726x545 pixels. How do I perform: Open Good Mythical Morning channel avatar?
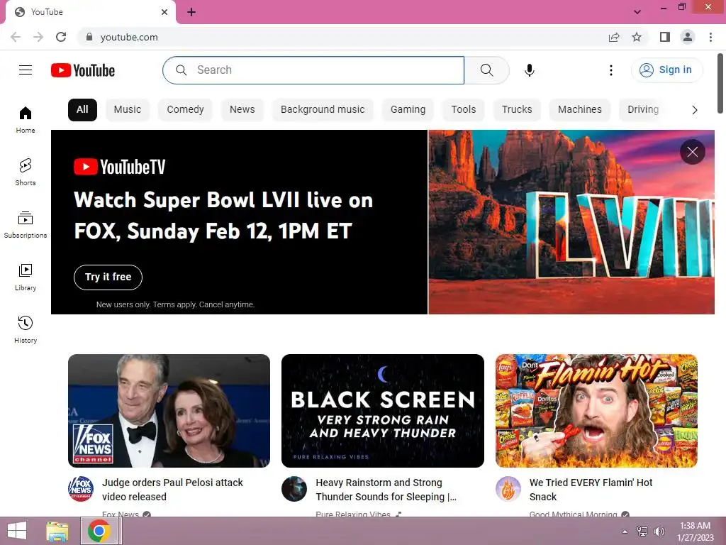(508, 489)
